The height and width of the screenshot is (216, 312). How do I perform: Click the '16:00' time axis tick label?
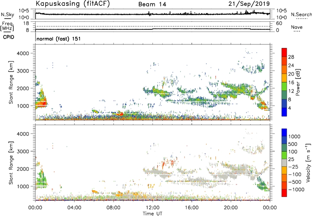click(x=192, y=208)
